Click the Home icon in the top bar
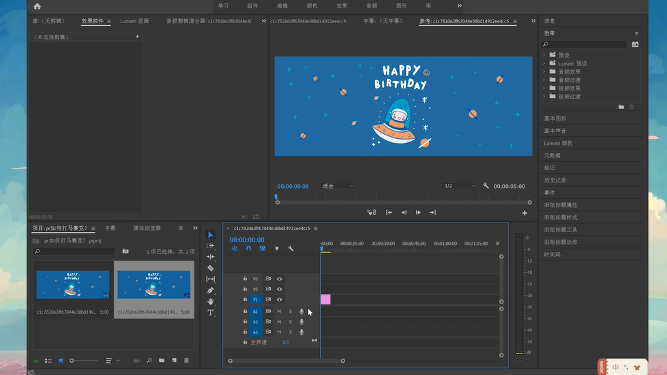 pyautogui.click(x=37, y=6)
